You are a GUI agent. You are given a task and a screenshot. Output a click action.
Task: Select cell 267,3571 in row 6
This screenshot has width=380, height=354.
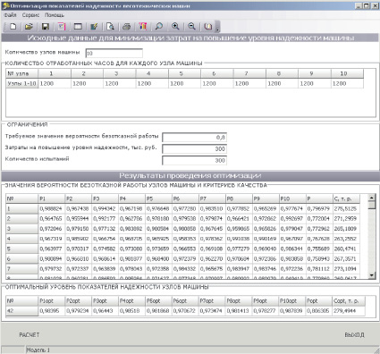[x=346, y=259]
